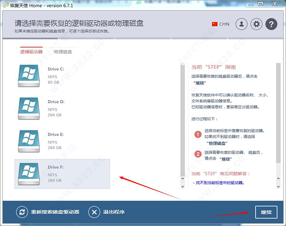286x226 pixels.
Task: Click the drive list scrollbar thumb
Action: pyautogui.click(x=183, y=119)
